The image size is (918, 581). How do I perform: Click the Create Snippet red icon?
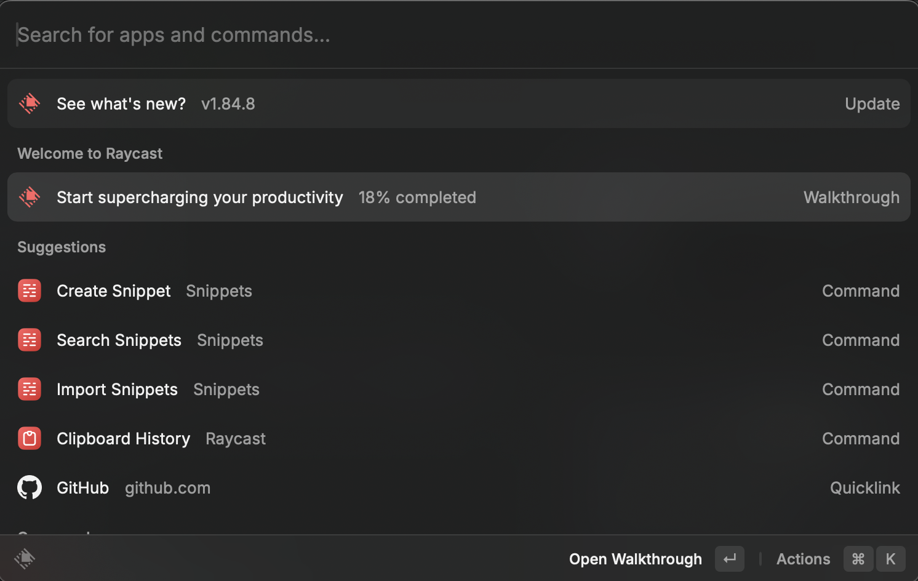30,290
